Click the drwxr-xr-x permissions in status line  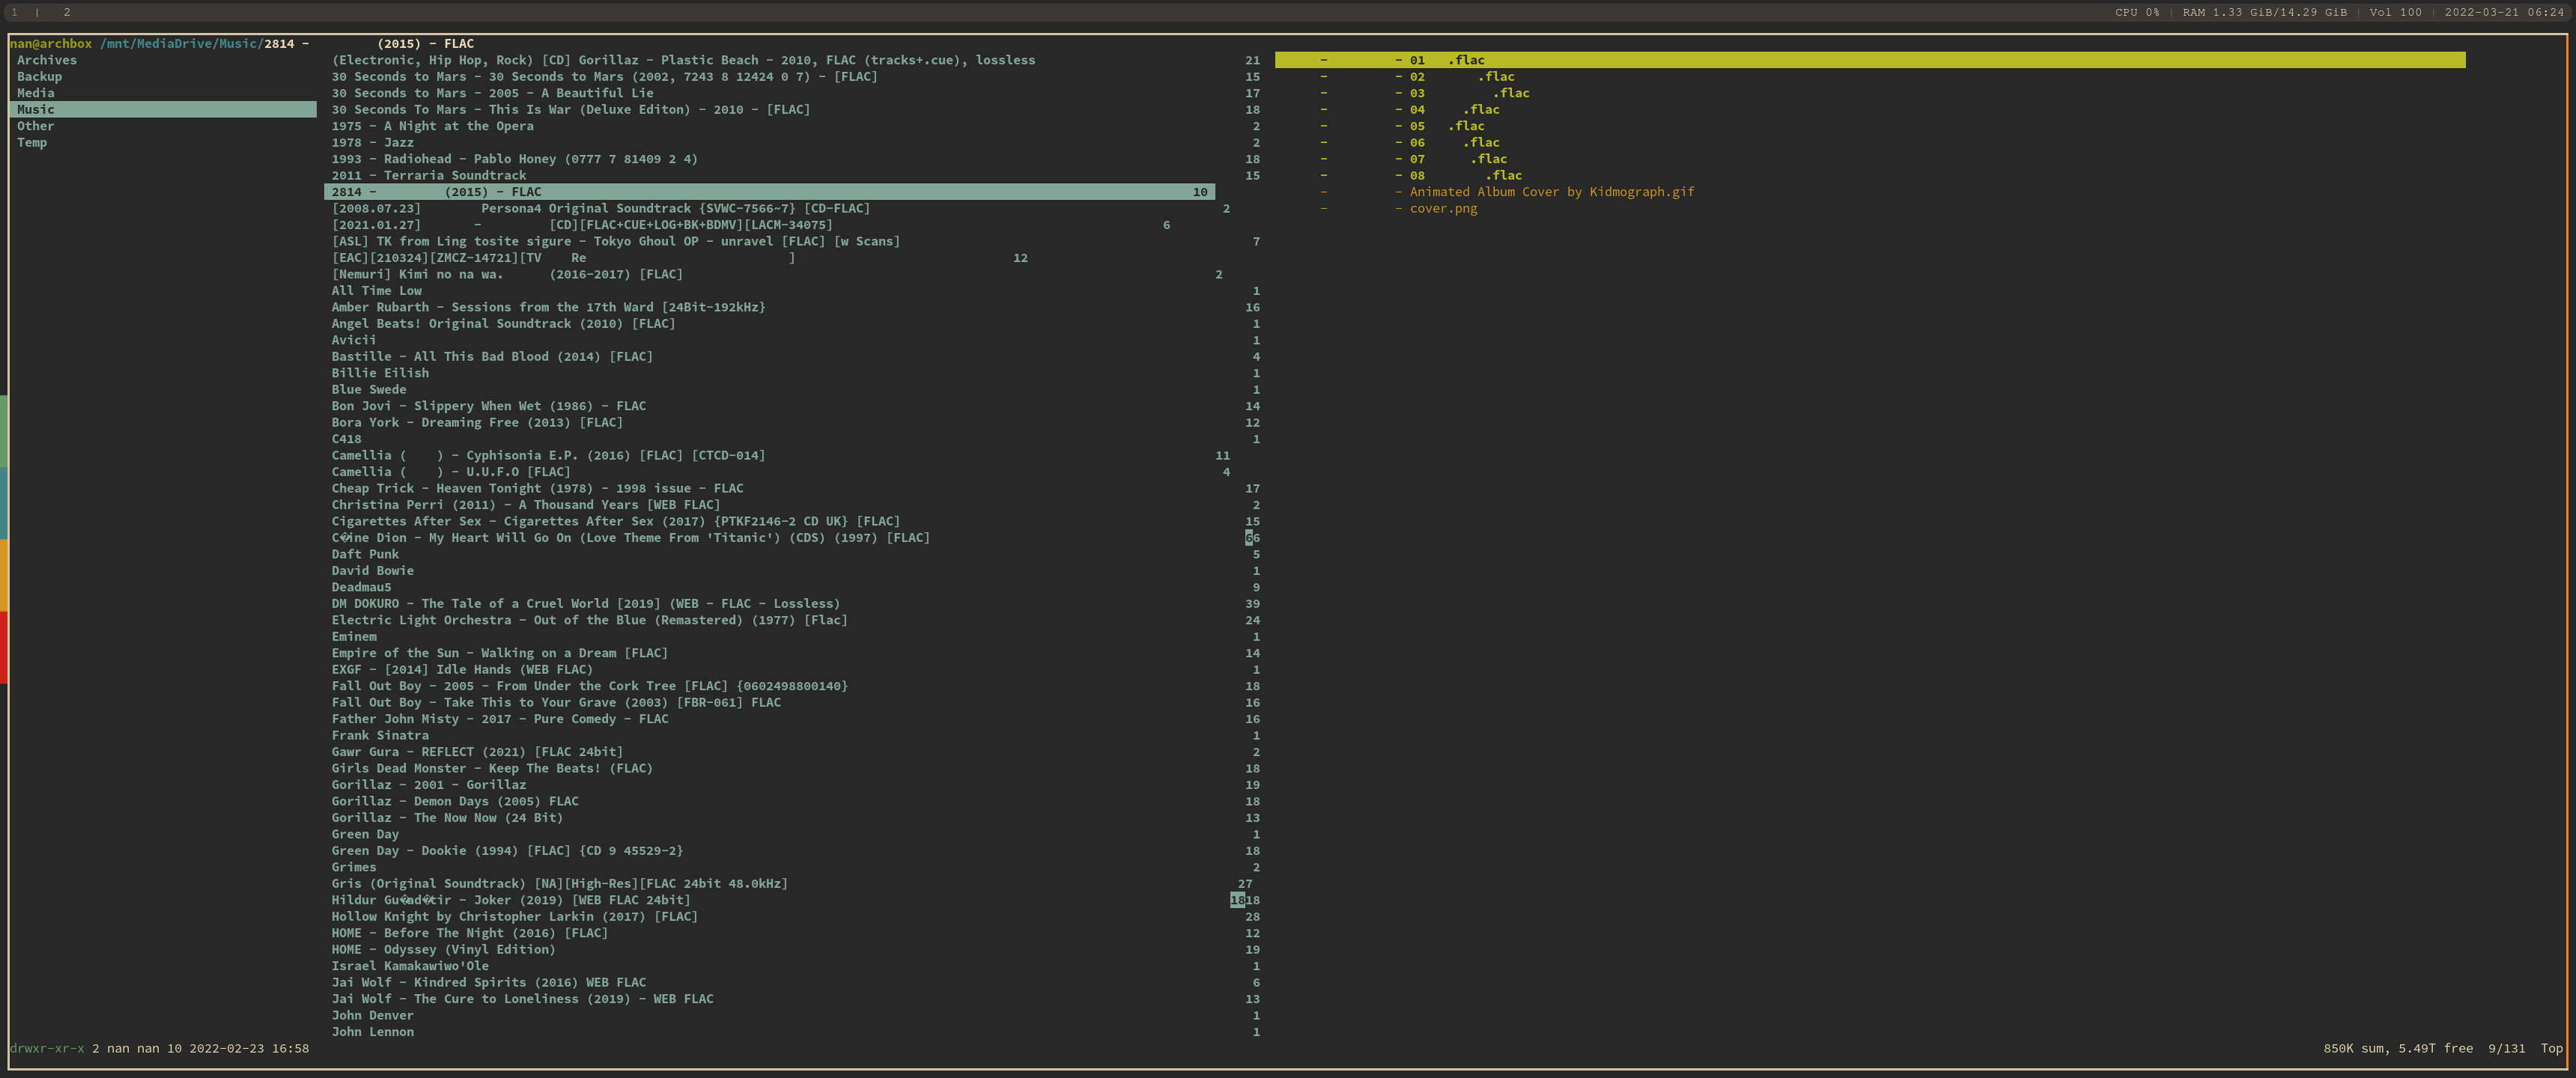(47, 1049)
